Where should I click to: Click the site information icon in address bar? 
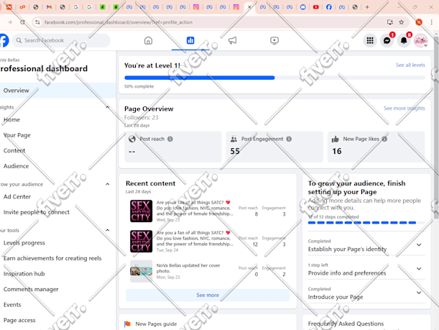[x=37, y=22]
